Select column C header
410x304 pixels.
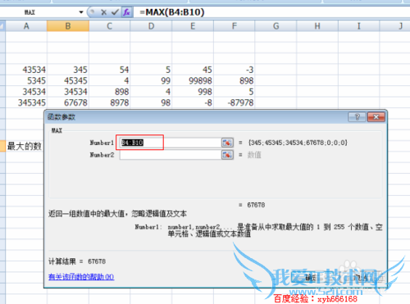[109, 26]
